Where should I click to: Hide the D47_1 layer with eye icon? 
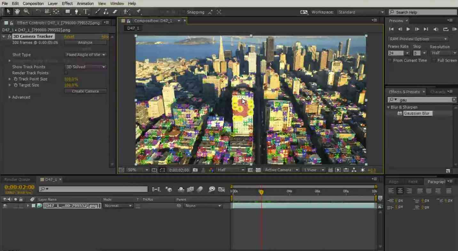coord(5,206)
